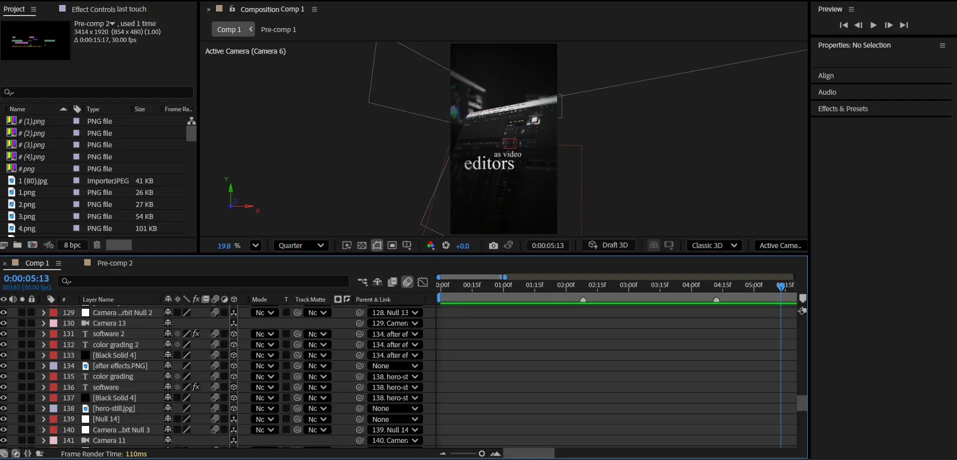Turn off visibility for the [Null 14] layer

point(4,419)
